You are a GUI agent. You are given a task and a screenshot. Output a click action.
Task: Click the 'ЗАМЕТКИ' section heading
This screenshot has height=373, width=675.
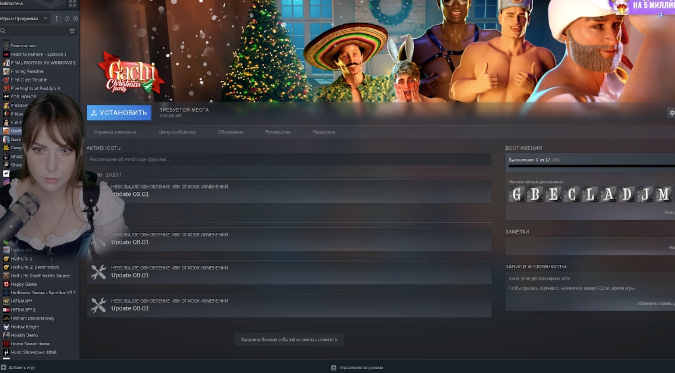tap(517, 232)
